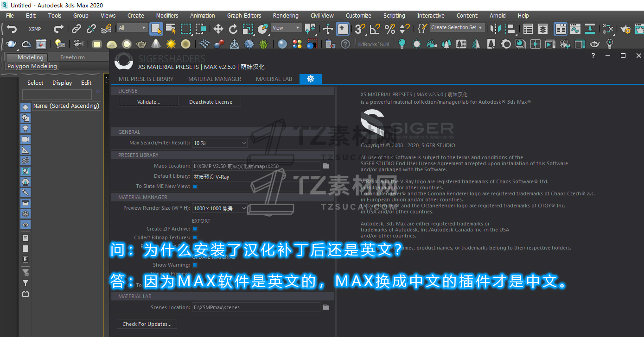This screenshot has height=337, width=644.
Task: Open the View reference coordinate dropdown
Action: coord(286,28)
